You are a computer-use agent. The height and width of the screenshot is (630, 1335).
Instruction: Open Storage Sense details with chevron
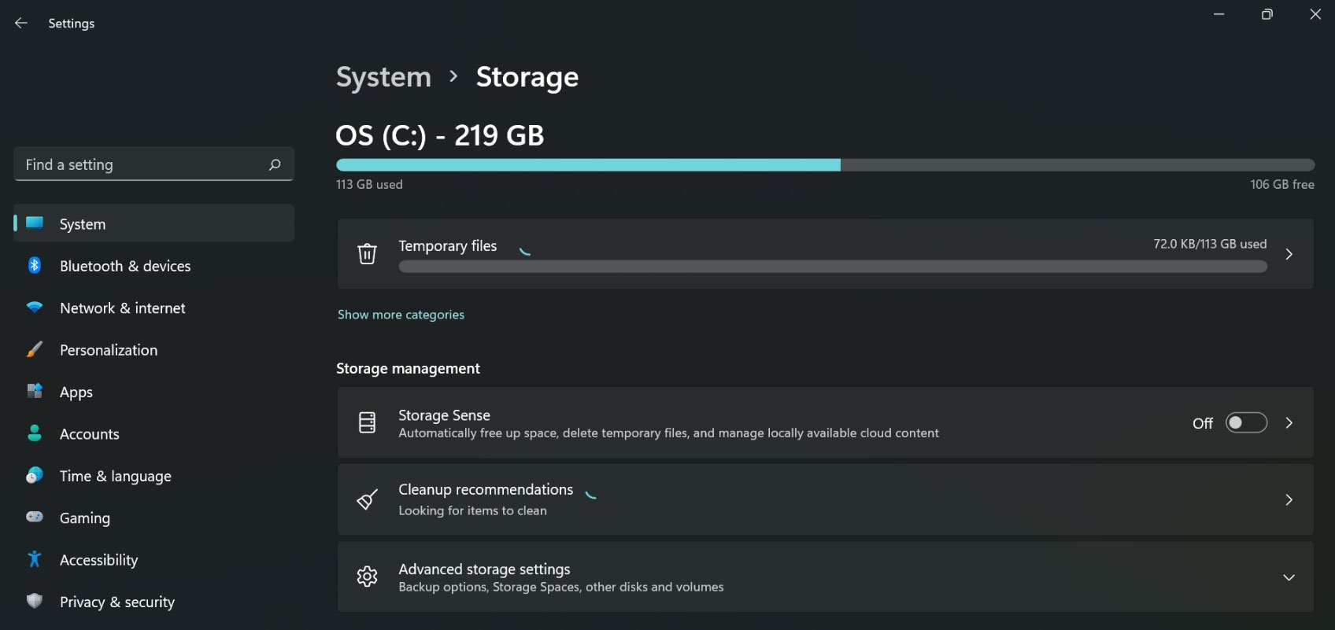(1289, 423)
